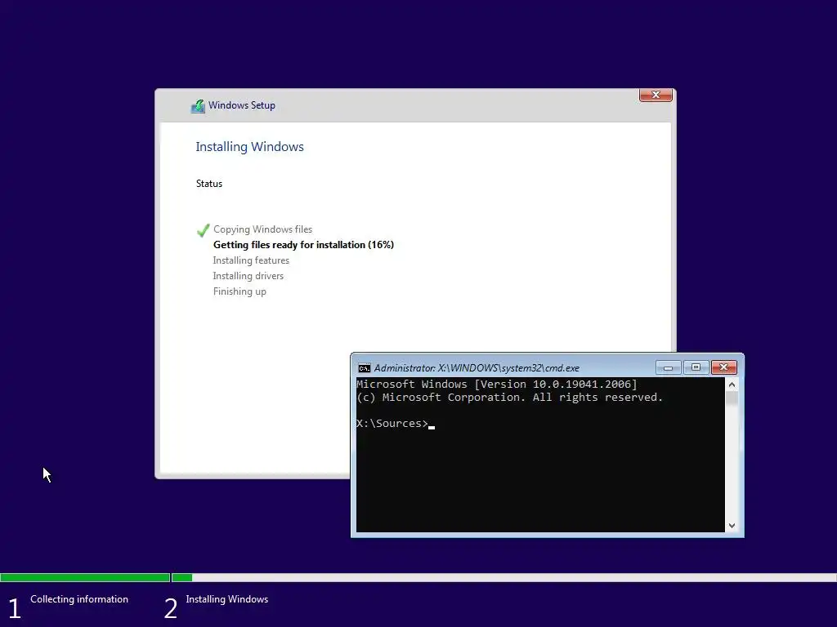Click the 'Installing Windows' step label at bottom

coord(227,599)
